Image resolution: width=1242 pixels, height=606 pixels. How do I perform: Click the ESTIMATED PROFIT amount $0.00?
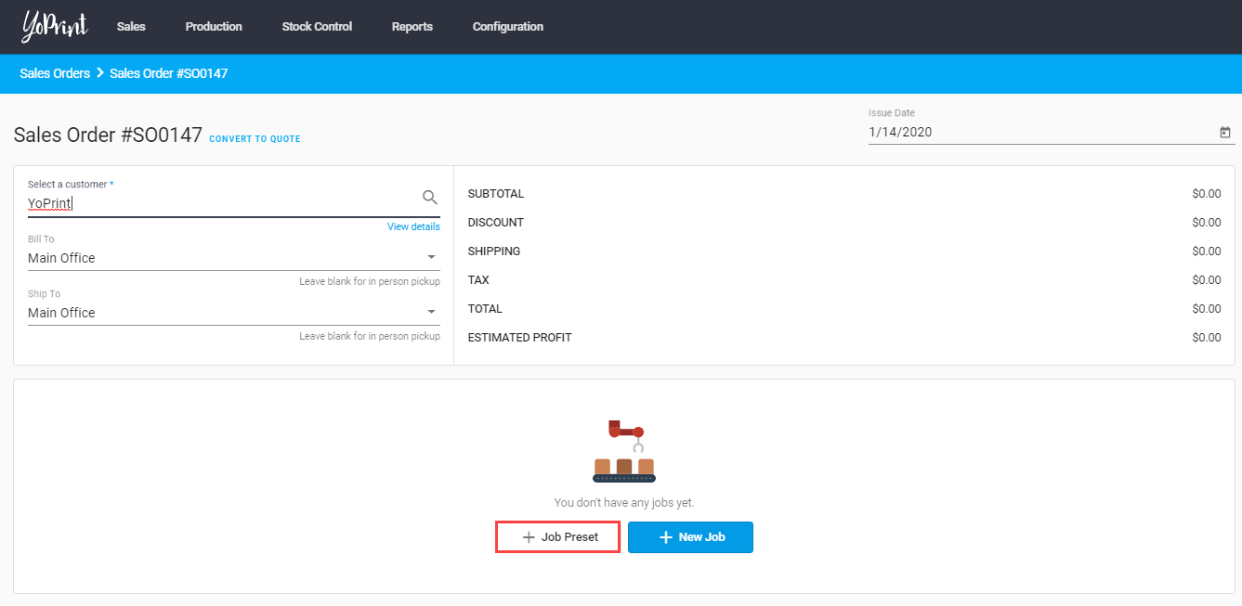point(1207,338)
